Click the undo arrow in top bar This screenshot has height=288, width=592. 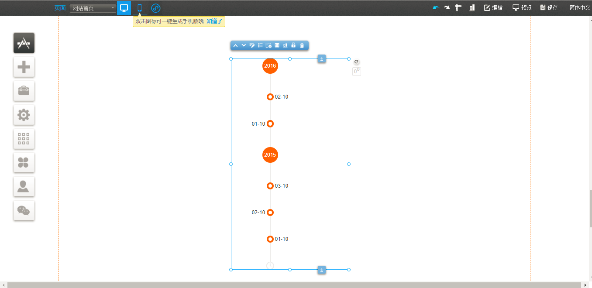[x=435, y=7]
